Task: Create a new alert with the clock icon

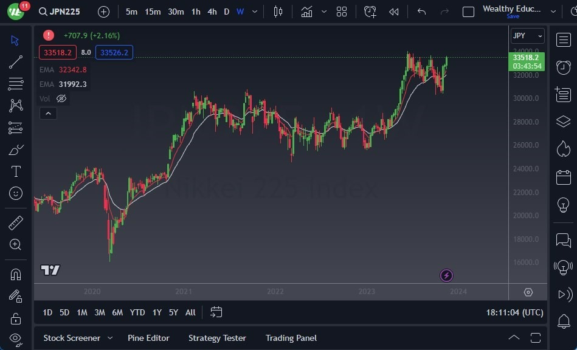Action: (370, 11)
